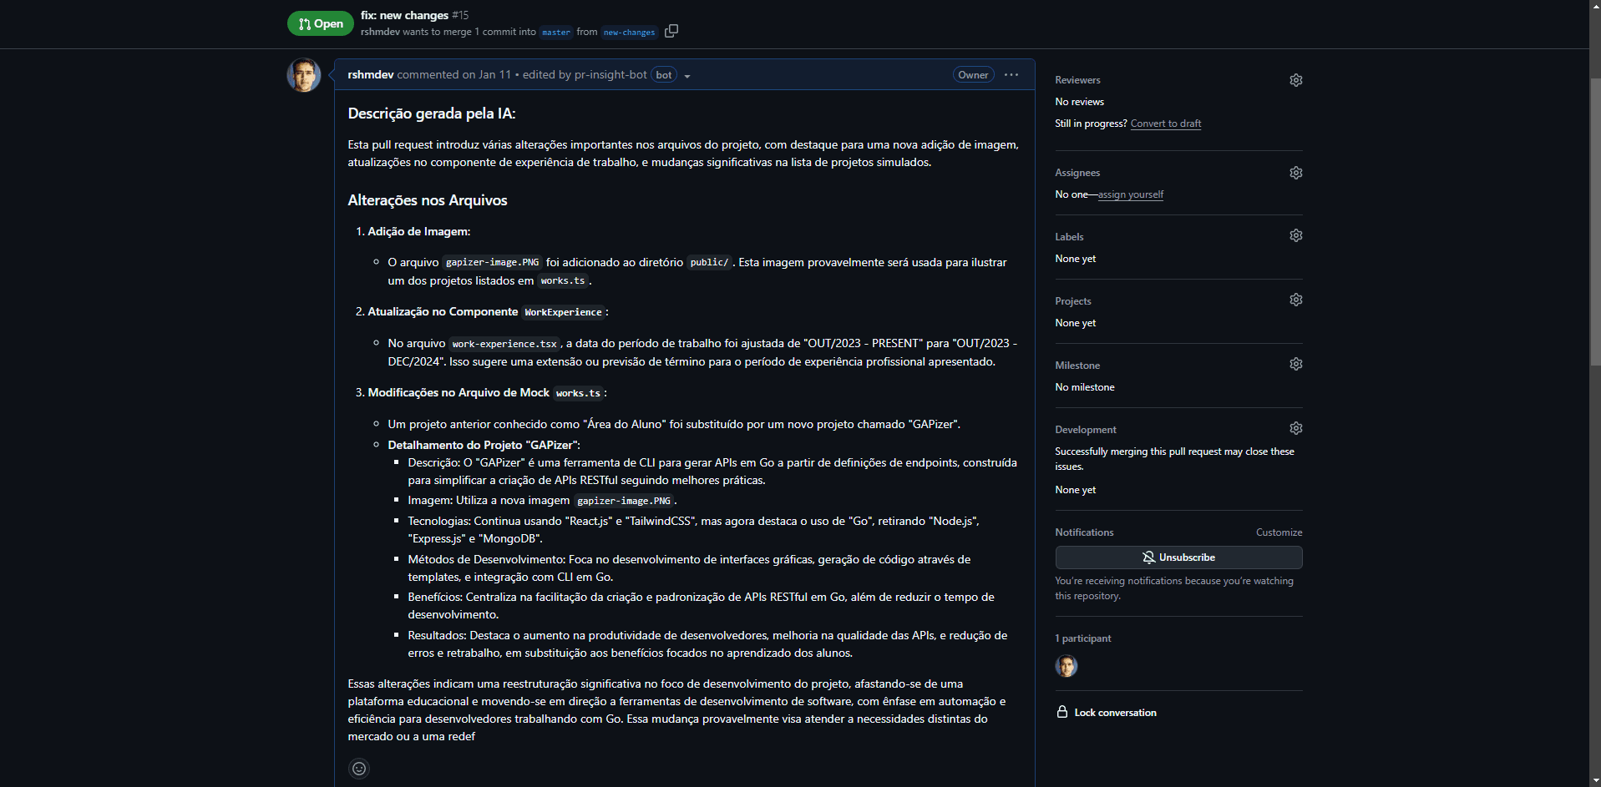This screenshot has height=787, width=1601.
Task: Click the 'work-experience.tsx' code text
Action: (x=504, y=344)
